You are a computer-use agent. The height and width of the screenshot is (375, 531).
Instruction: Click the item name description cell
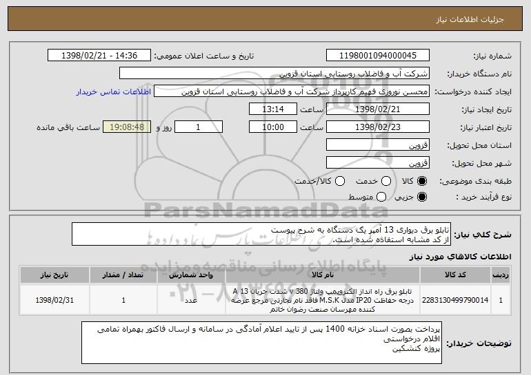click(x=323, y=300)
